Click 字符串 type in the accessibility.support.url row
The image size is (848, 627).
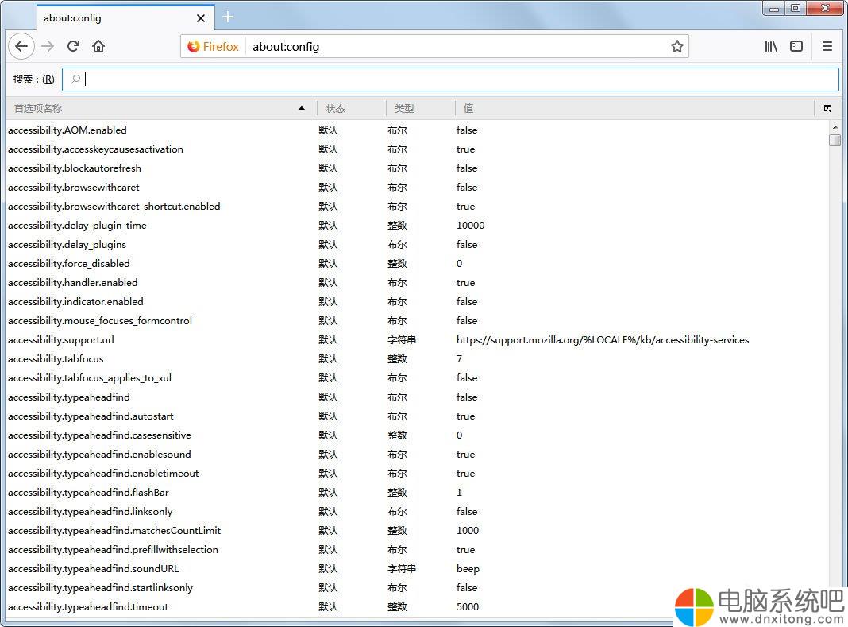pos(402,340)
